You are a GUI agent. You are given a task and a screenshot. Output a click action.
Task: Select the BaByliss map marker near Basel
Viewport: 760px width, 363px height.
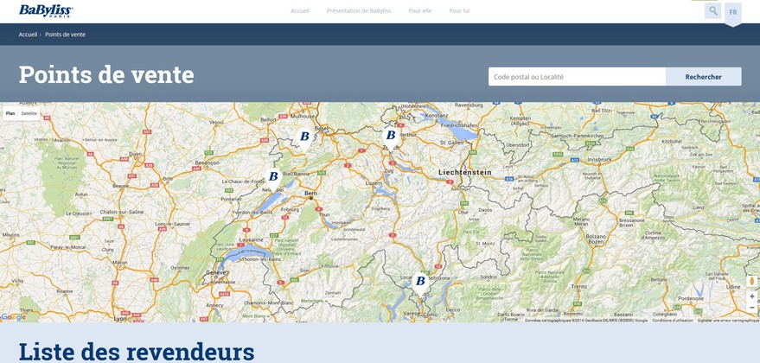[x=304, y=138]
